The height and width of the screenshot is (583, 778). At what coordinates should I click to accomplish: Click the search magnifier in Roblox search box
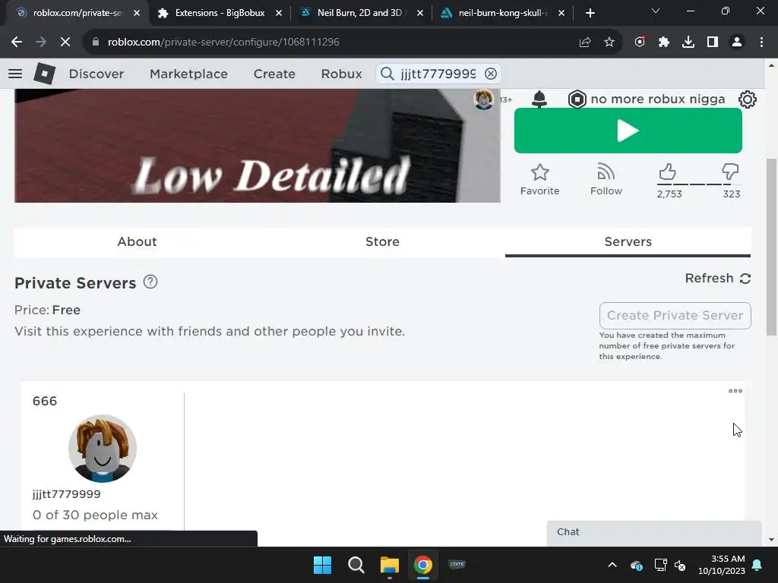(x=387, y=74)
